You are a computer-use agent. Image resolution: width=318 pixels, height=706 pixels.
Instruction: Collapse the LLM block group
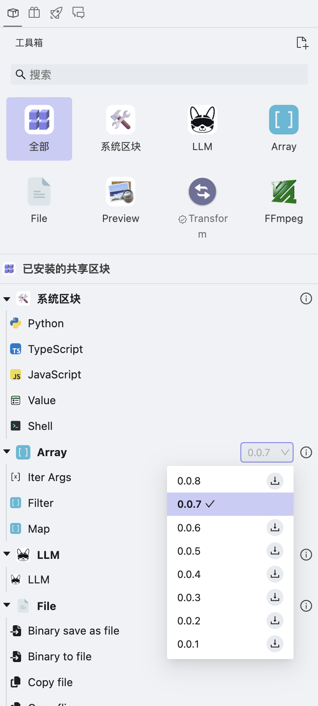[x=7, y=554]
